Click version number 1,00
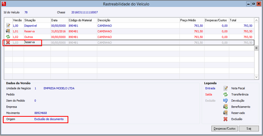Viewport: 263px width, 136px height. point(15,26)
